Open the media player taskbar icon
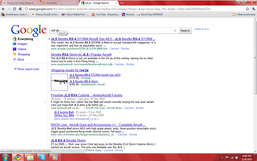This screenshot has width=257, height=161. pos(55,157)
